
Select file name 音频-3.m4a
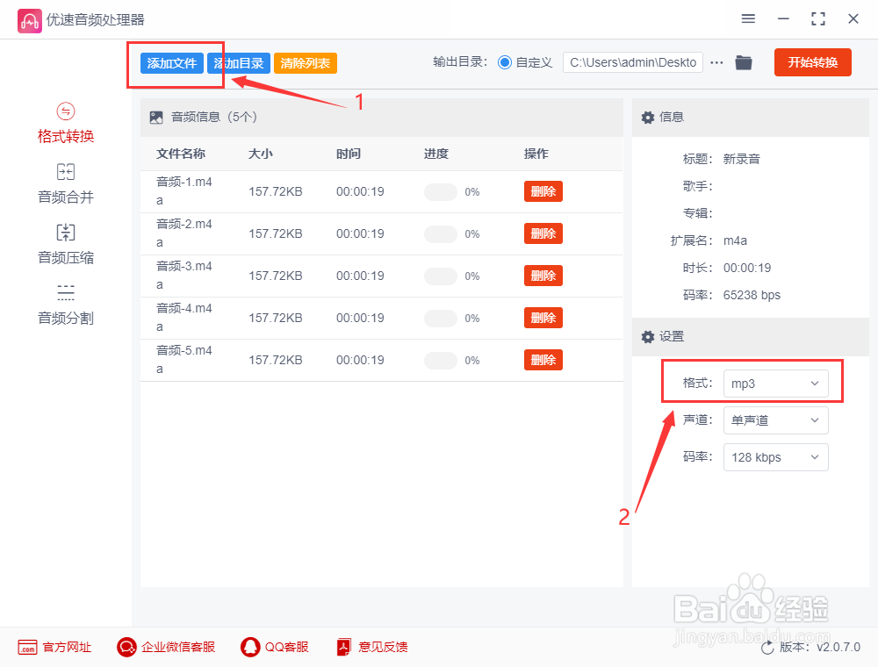pyautogui.click(x=184, y=275)
